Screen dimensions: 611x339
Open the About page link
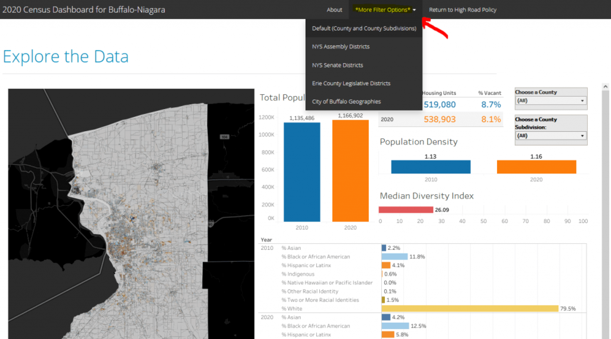tap(334, 10)
